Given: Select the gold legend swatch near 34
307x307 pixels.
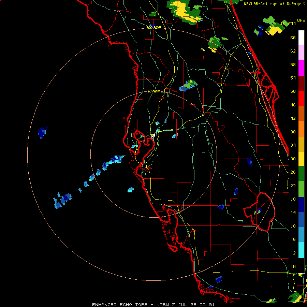Looking at the screenshot, I should [301, 144].
